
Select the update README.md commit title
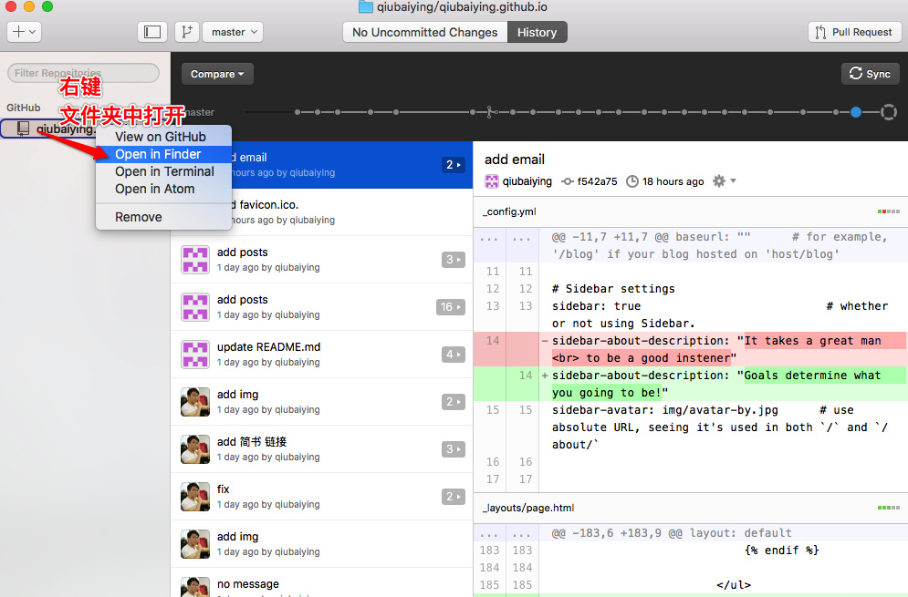268,347
